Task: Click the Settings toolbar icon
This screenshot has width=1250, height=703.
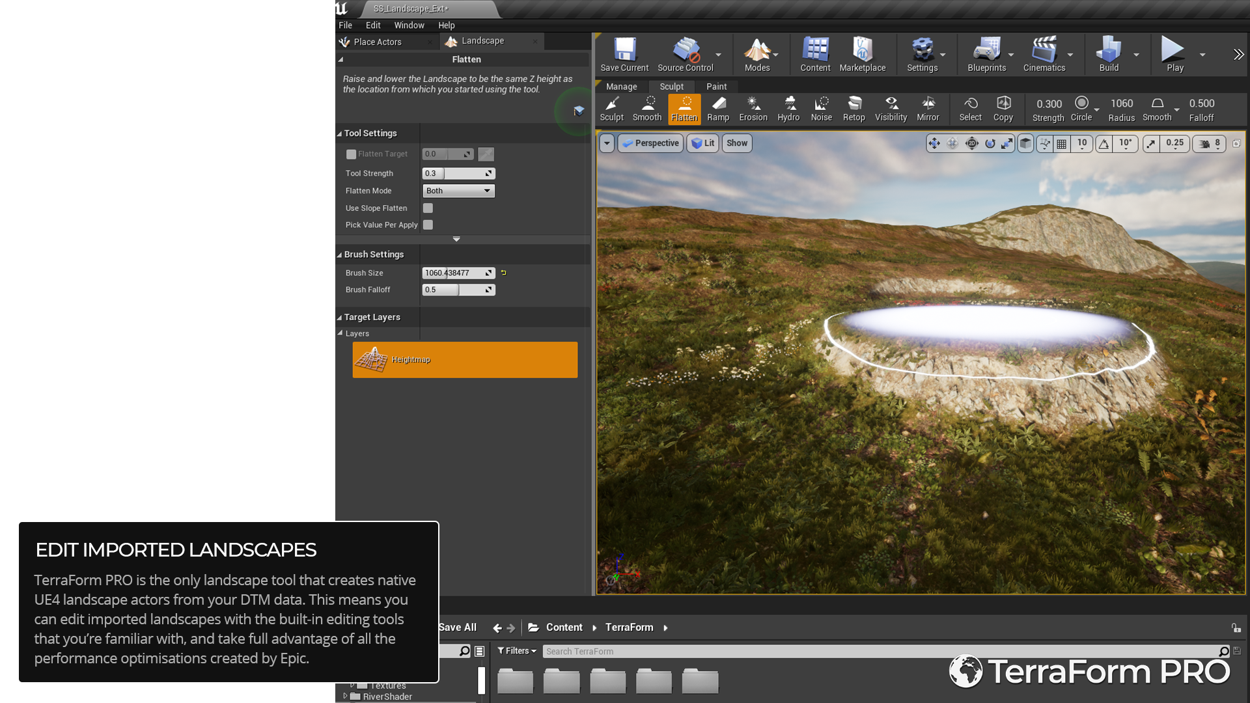Action: pos(923,55)
